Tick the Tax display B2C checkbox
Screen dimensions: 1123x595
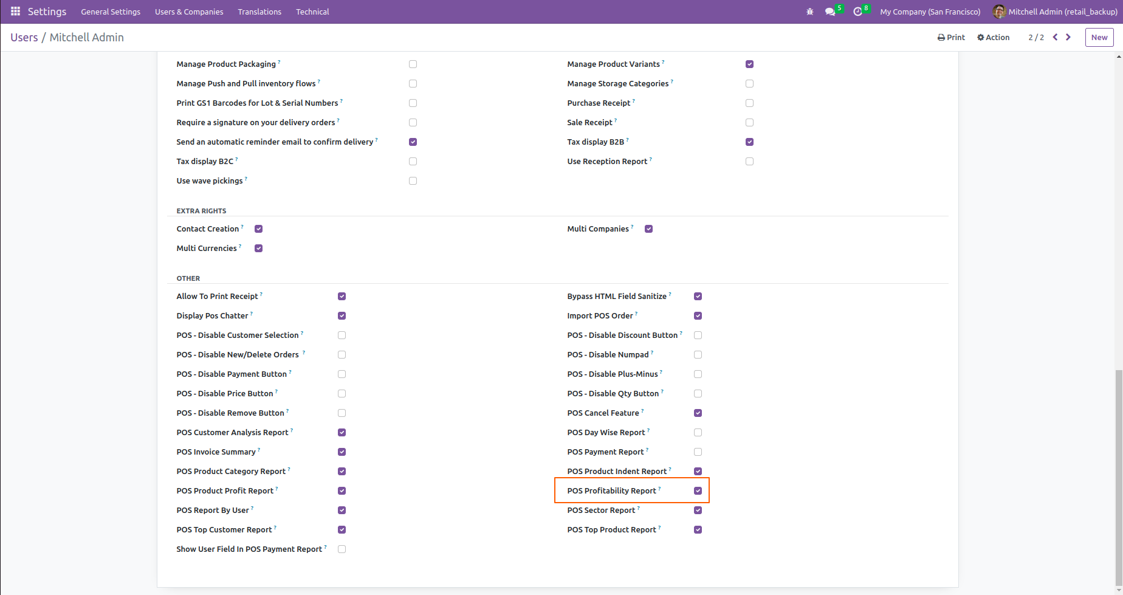413,161
